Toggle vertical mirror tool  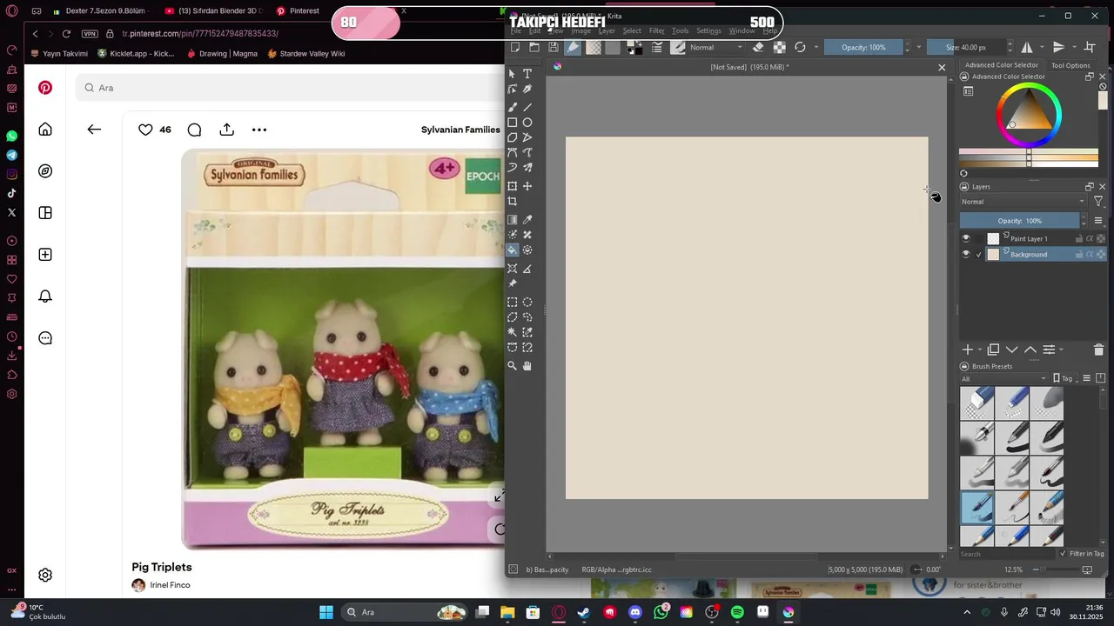point(1059,47)
